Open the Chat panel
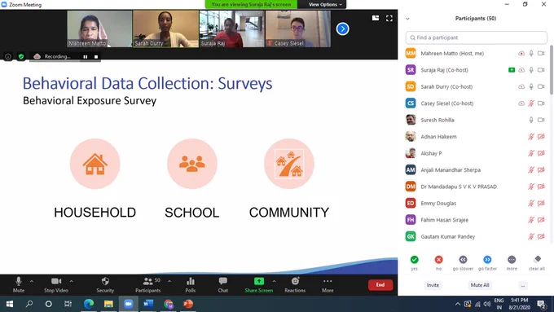Screen dimensions: 554x312 tap(223, 285)
